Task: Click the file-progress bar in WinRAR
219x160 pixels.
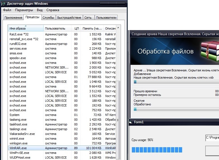Action: 176,82
